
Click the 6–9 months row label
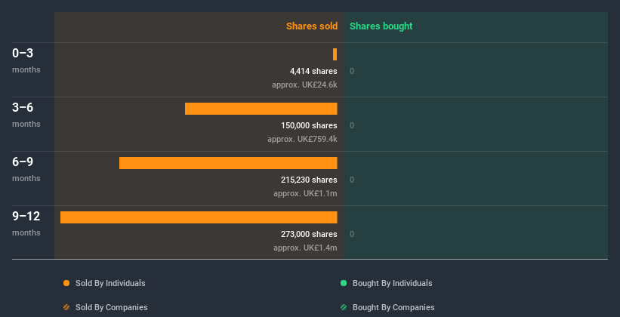click(26, 170)
